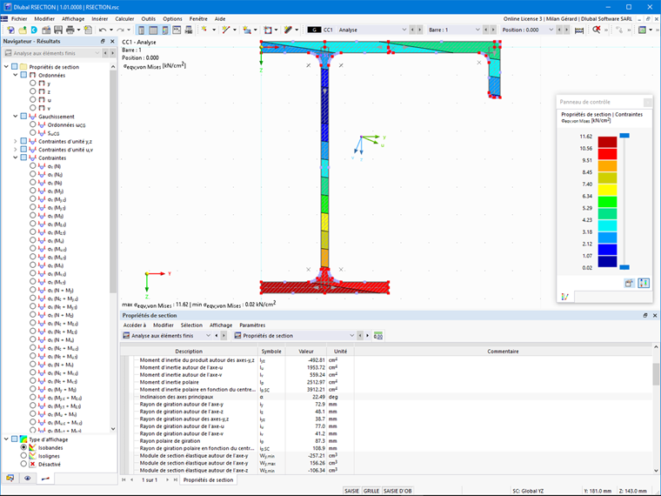The height and width of the screenshot is (496, 661).
Task: Collapse the Gauchissement tree node
Action: click(15, 116)
